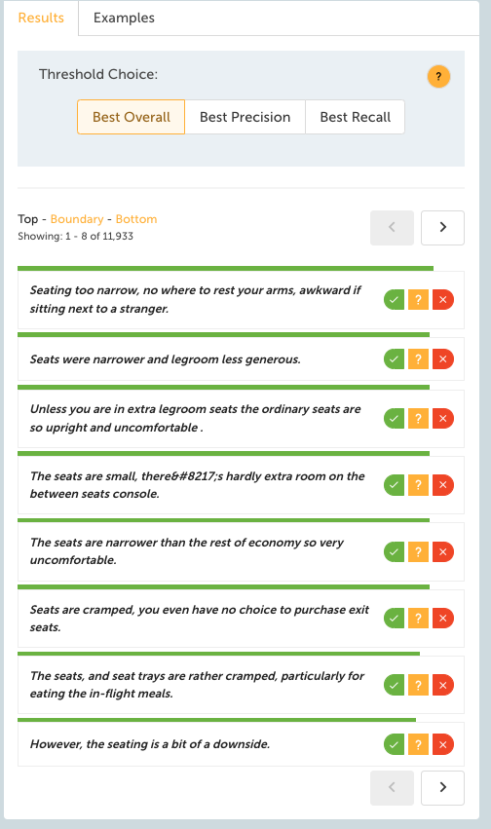Select Best Precision threshold choice
This screenshot has height=829, width=491.
pos(245,117)
